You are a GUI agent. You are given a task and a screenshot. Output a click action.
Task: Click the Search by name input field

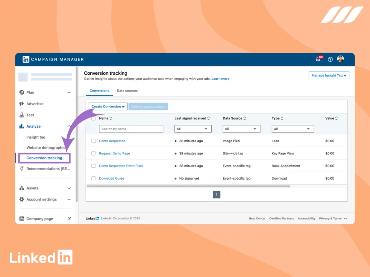coord(131,129)
